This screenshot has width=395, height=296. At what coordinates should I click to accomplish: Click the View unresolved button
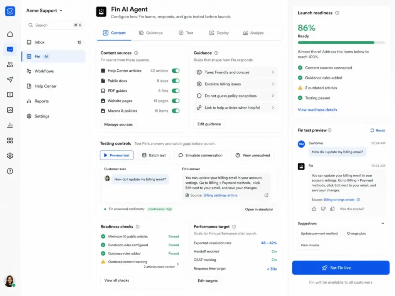pyautogui.click(x=253, y=155)
